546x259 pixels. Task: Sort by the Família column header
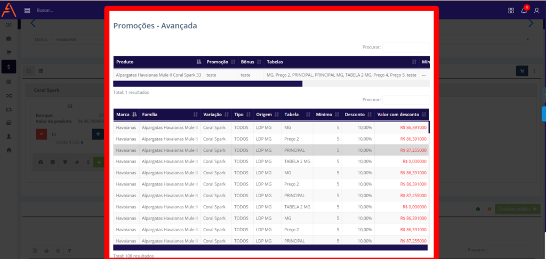170,115
